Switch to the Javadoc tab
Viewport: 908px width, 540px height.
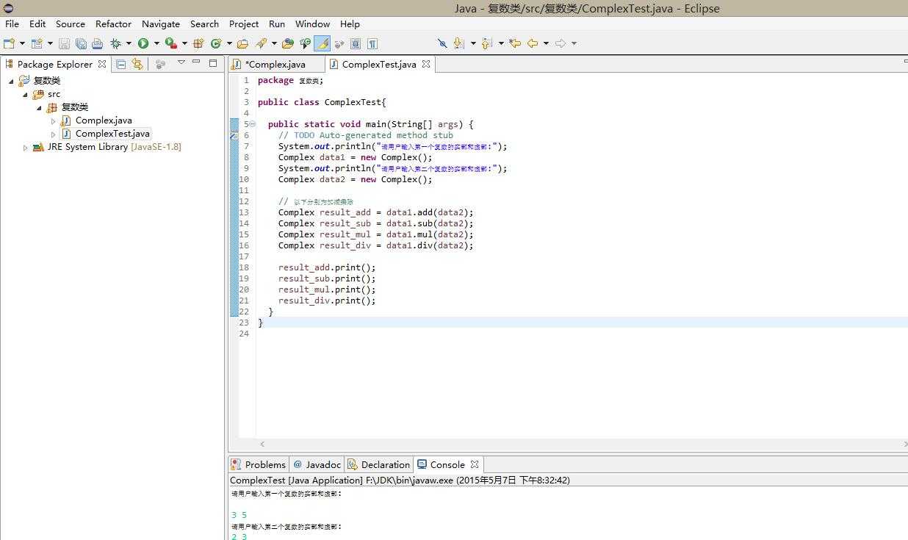[317, 464]
